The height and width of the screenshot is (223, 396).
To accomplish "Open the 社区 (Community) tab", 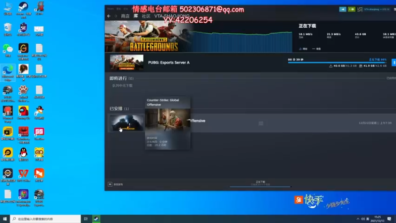I will pos(146,16).
